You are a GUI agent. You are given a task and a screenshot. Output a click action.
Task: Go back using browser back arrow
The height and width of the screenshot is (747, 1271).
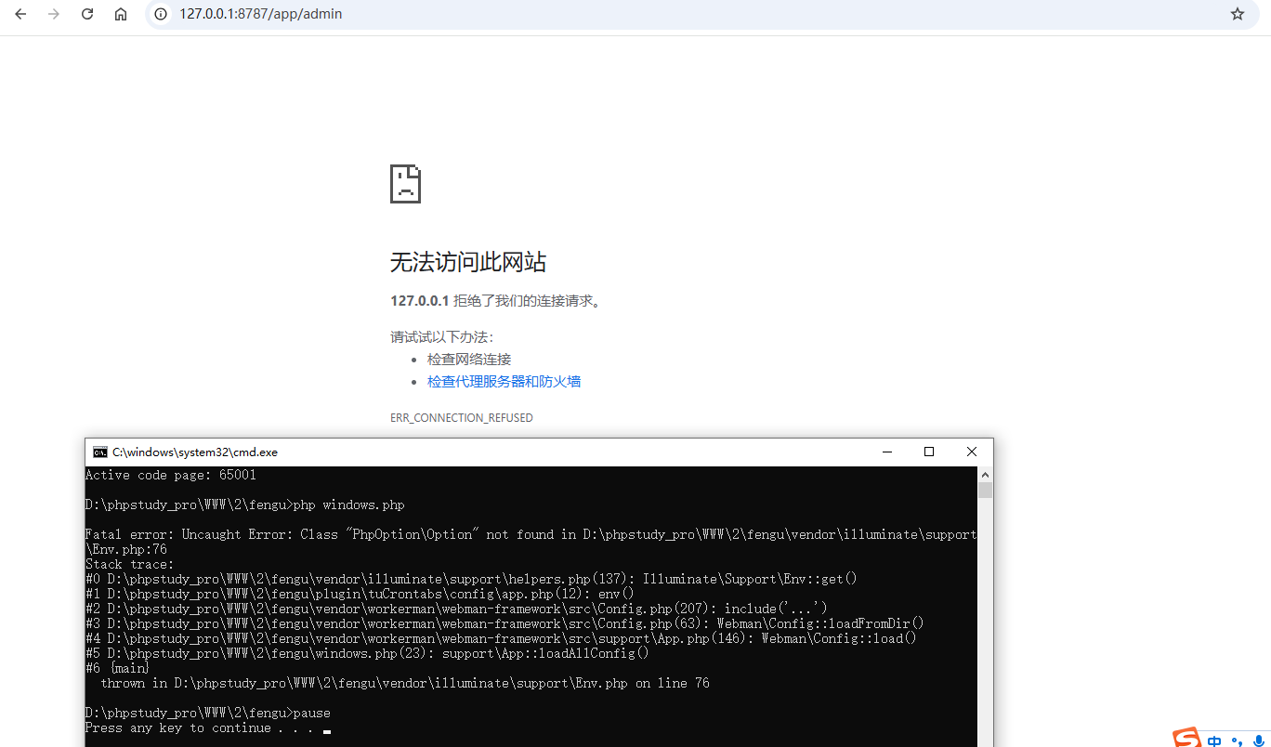[x=20, y=14]
